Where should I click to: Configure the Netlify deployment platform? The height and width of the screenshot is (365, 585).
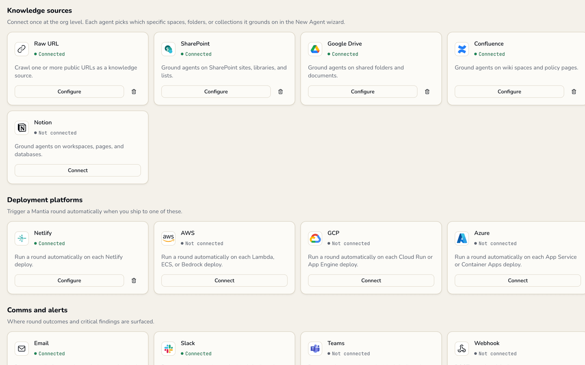click(x=69, y=281)
